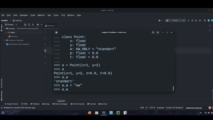The width and height of the screenshot is (213, 120).
Task: Open the terminal window hamburger menu
Action: [158, 32]
